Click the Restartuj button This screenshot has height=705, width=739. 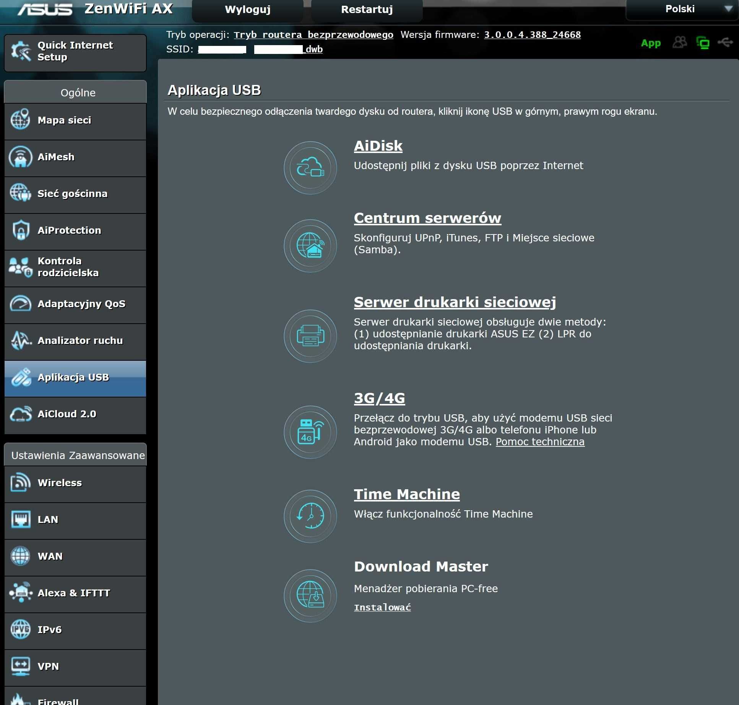click(x=367, y=10)
